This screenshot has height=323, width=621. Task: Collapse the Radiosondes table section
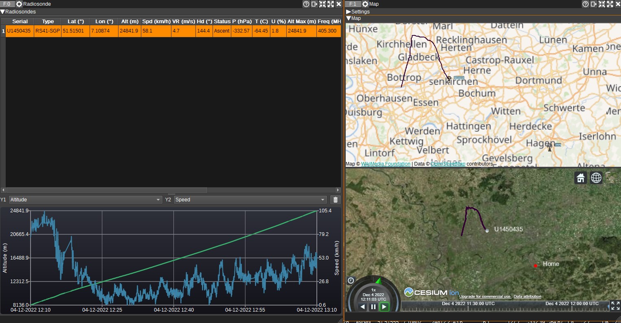tap(3, 12)
